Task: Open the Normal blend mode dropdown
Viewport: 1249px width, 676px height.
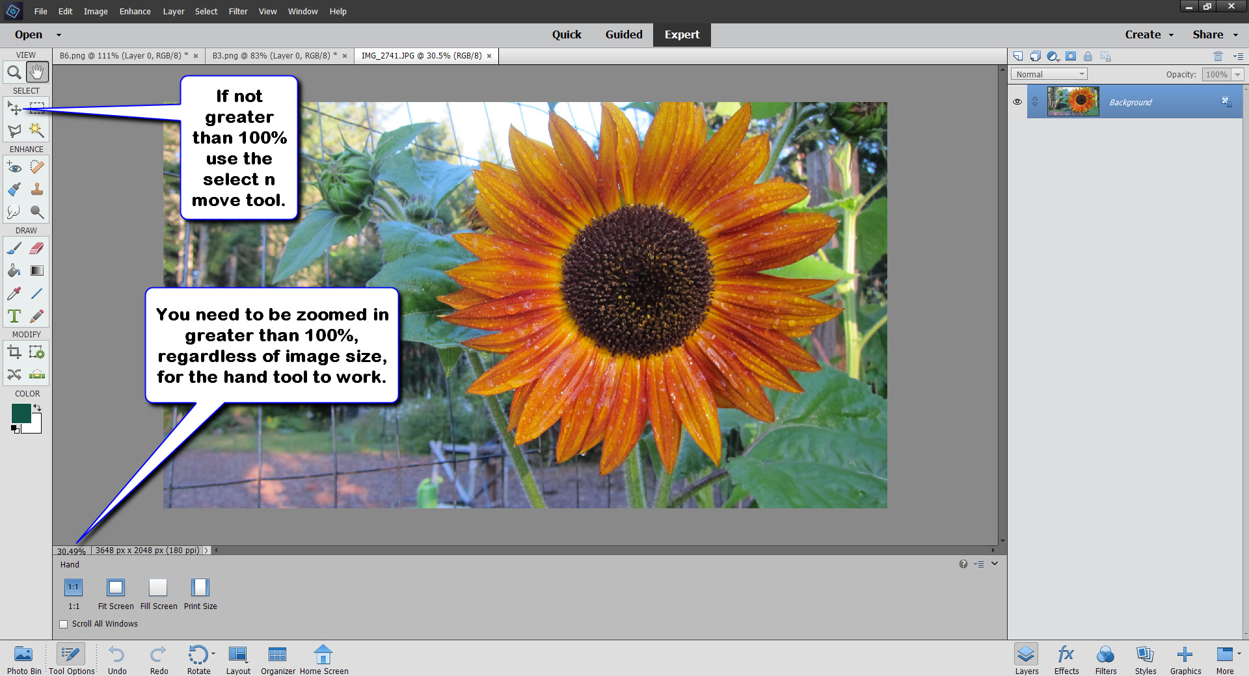Action: tap(1048, 73)
